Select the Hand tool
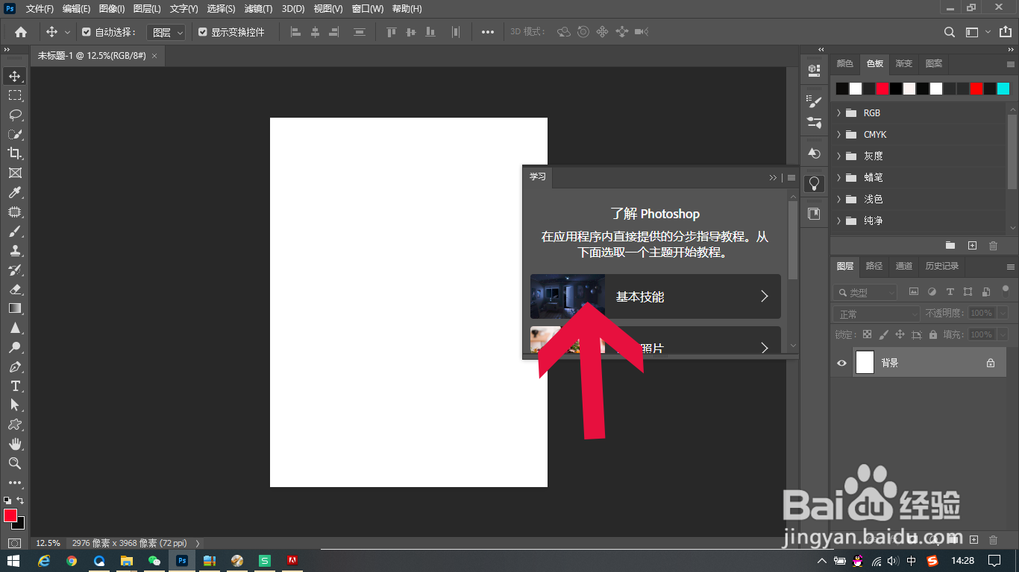 coord(14,444)
